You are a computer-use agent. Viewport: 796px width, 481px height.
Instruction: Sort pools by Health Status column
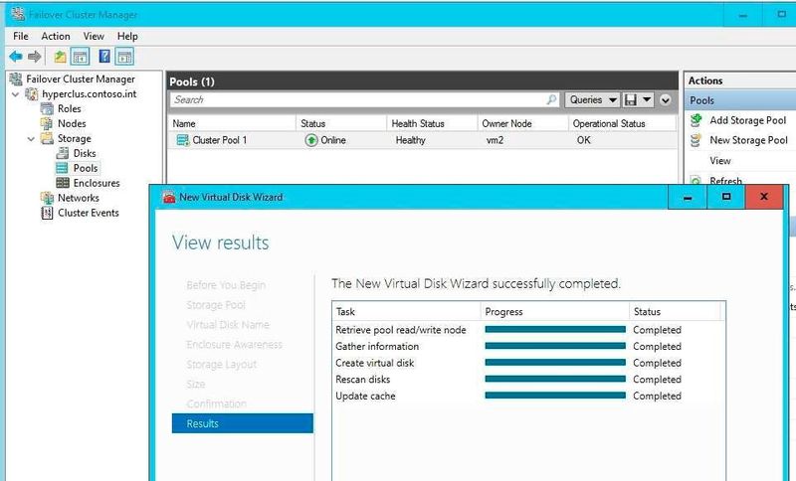pyautogui.click(x=432, y=123)
